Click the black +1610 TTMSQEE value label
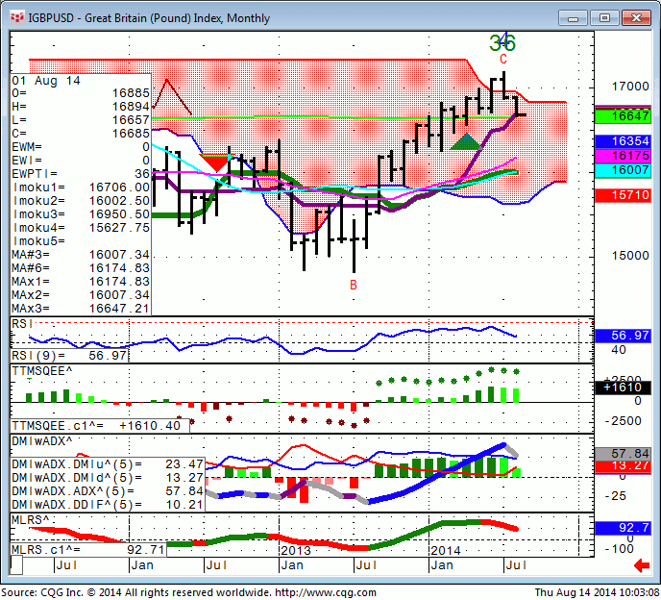 623,387
